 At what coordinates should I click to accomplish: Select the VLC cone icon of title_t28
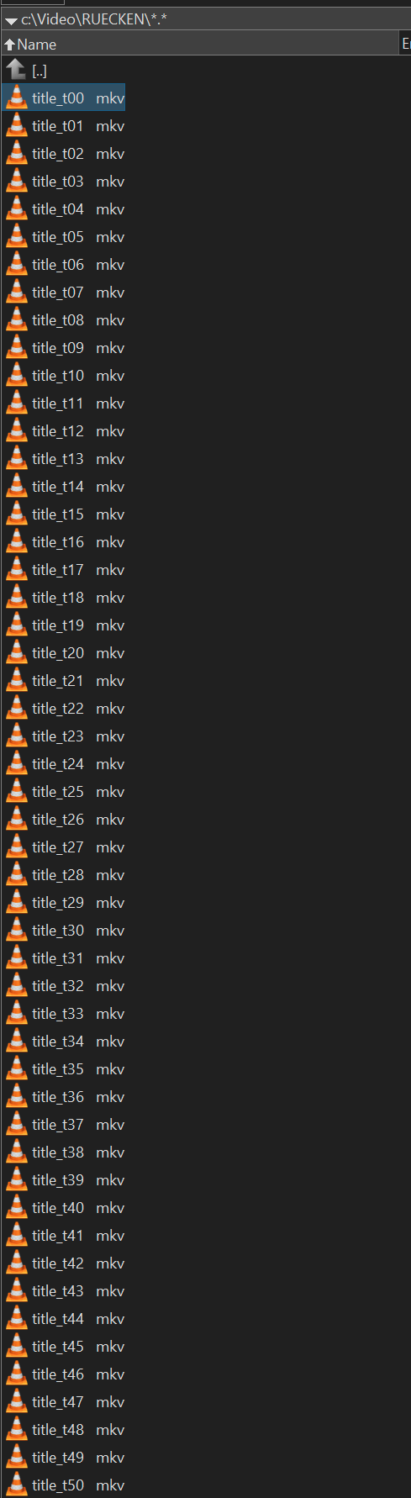(x=16, y=875)
